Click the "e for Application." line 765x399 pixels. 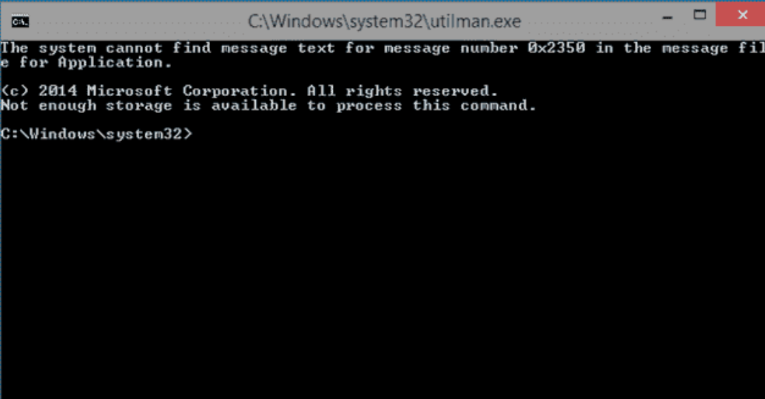[87, 62]
